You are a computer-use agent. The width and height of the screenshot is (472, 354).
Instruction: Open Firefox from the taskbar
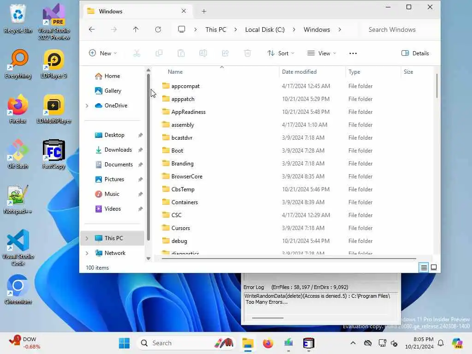point(268,343)
